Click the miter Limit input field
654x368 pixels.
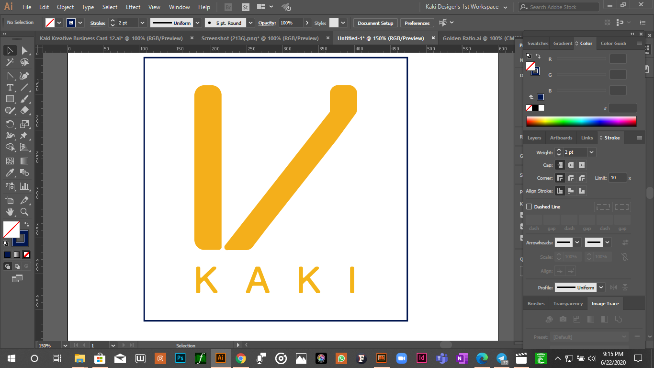(618, 178)
